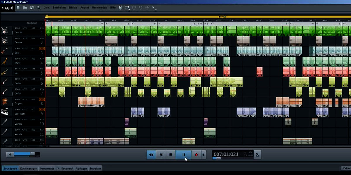The height and width of the screenshot is (175, 351).
Task: Open the Effekte menu
Action: pyautogui.click(x=73, y=8)
